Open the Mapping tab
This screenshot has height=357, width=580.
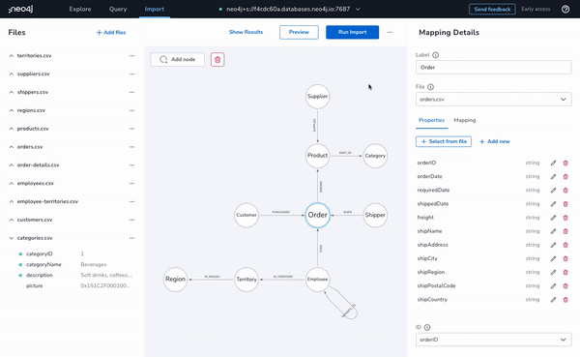coord(465,120)
